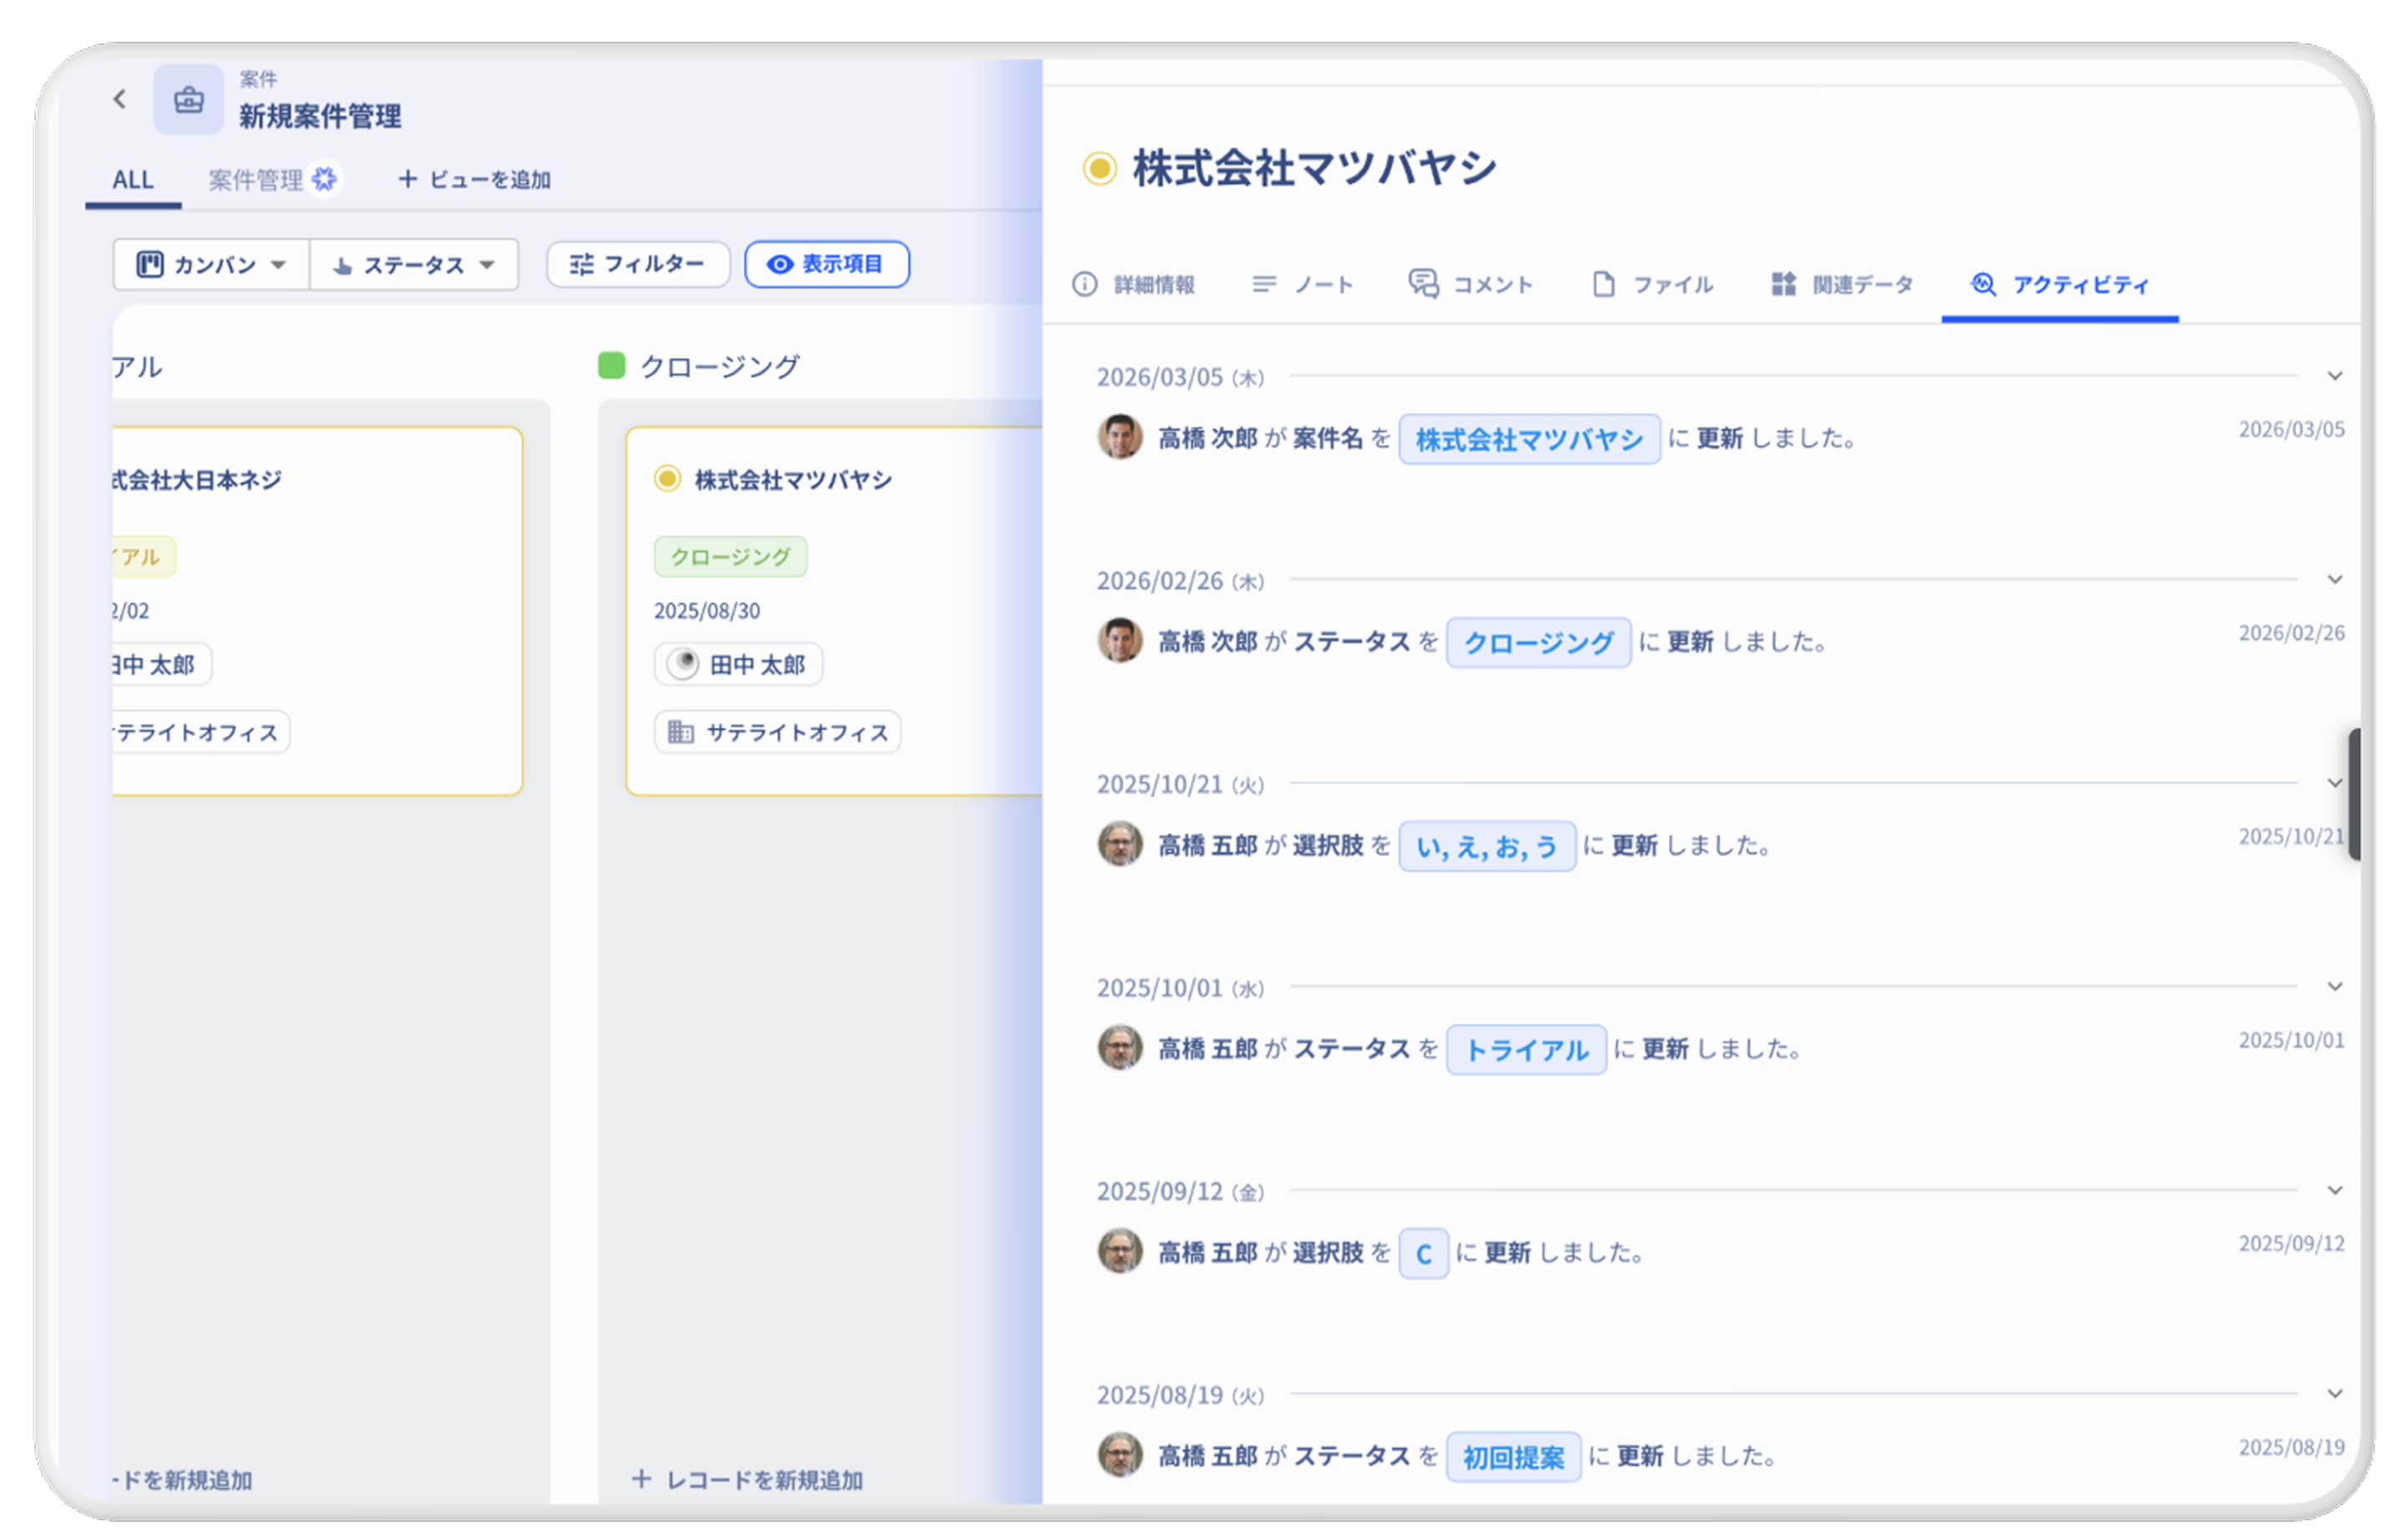Click レコードを新規追加 under クロージング column
This screenshot has width=2401, height=1540.
(748, 1481)
